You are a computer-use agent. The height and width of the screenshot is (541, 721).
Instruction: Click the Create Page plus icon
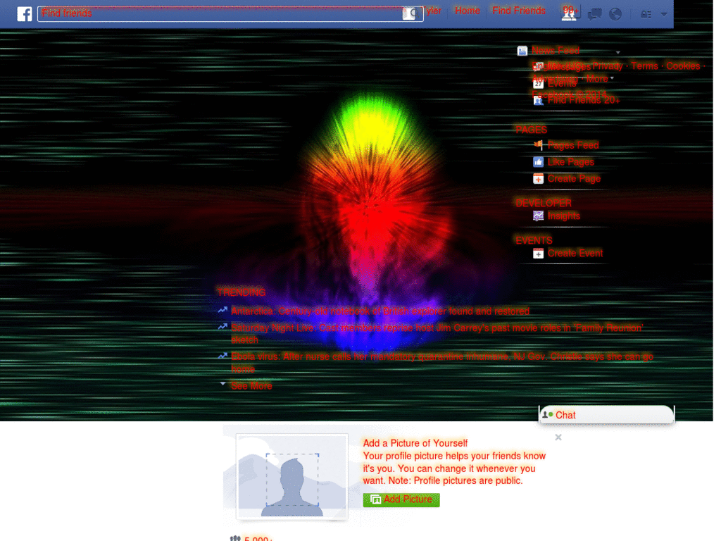[539, 178]
